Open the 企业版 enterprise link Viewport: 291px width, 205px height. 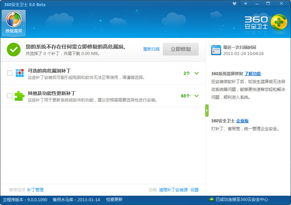pos(242,121)
